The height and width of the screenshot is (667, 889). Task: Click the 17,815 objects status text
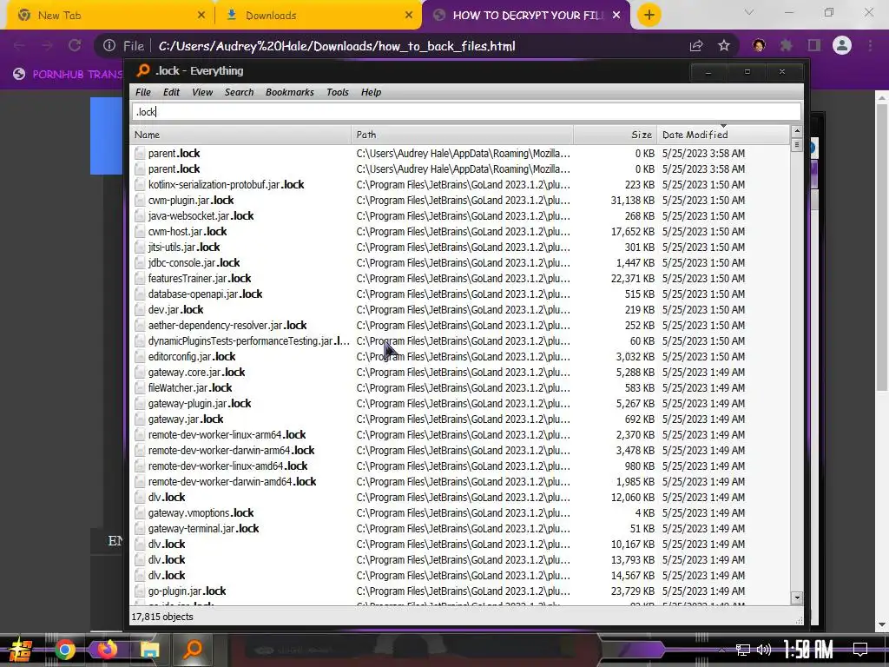(162, 617)
